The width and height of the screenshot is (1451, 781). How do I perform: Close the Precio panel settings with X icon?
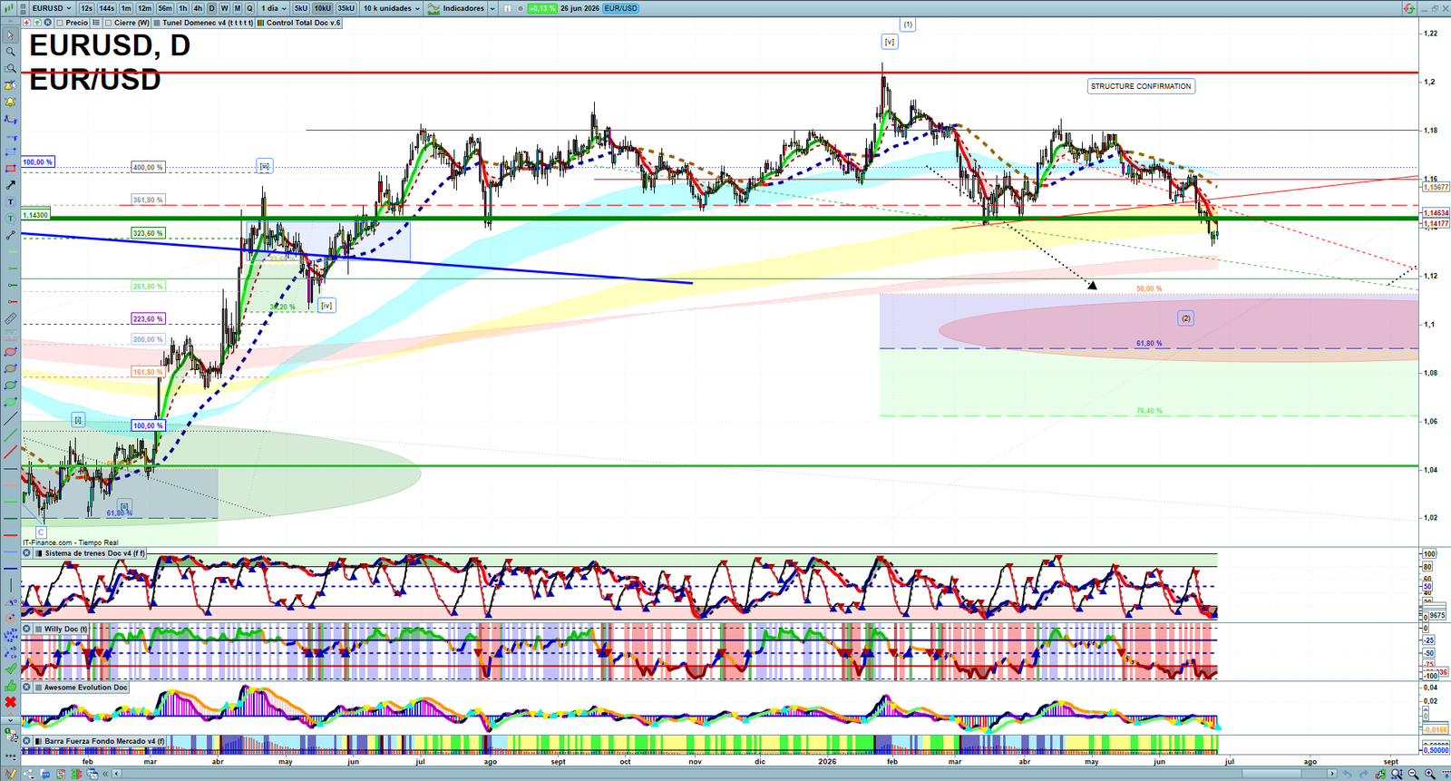coord(48,23)
